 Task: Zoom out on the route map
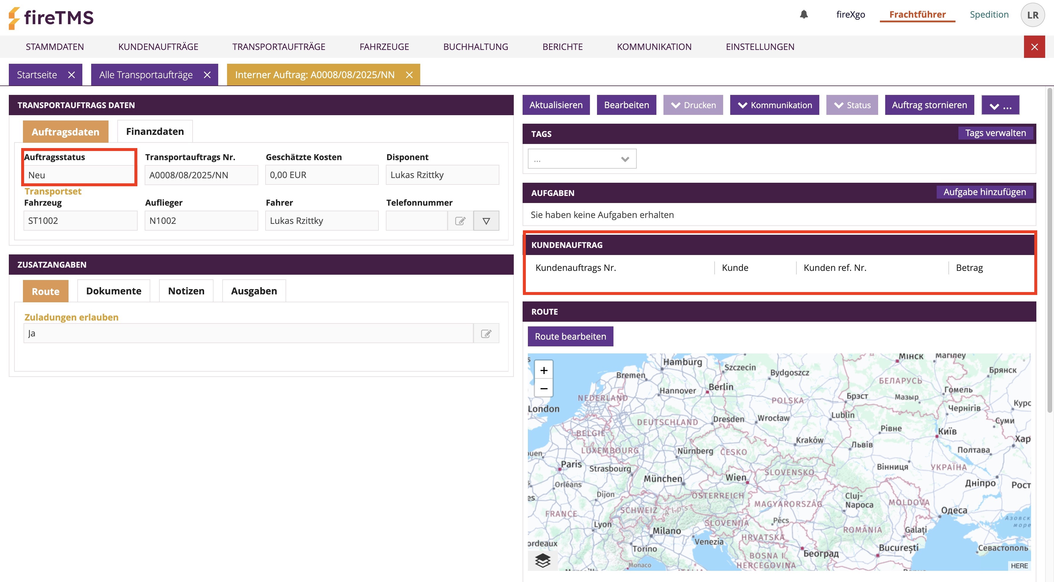pyautogui.click(x=544, y=388)
